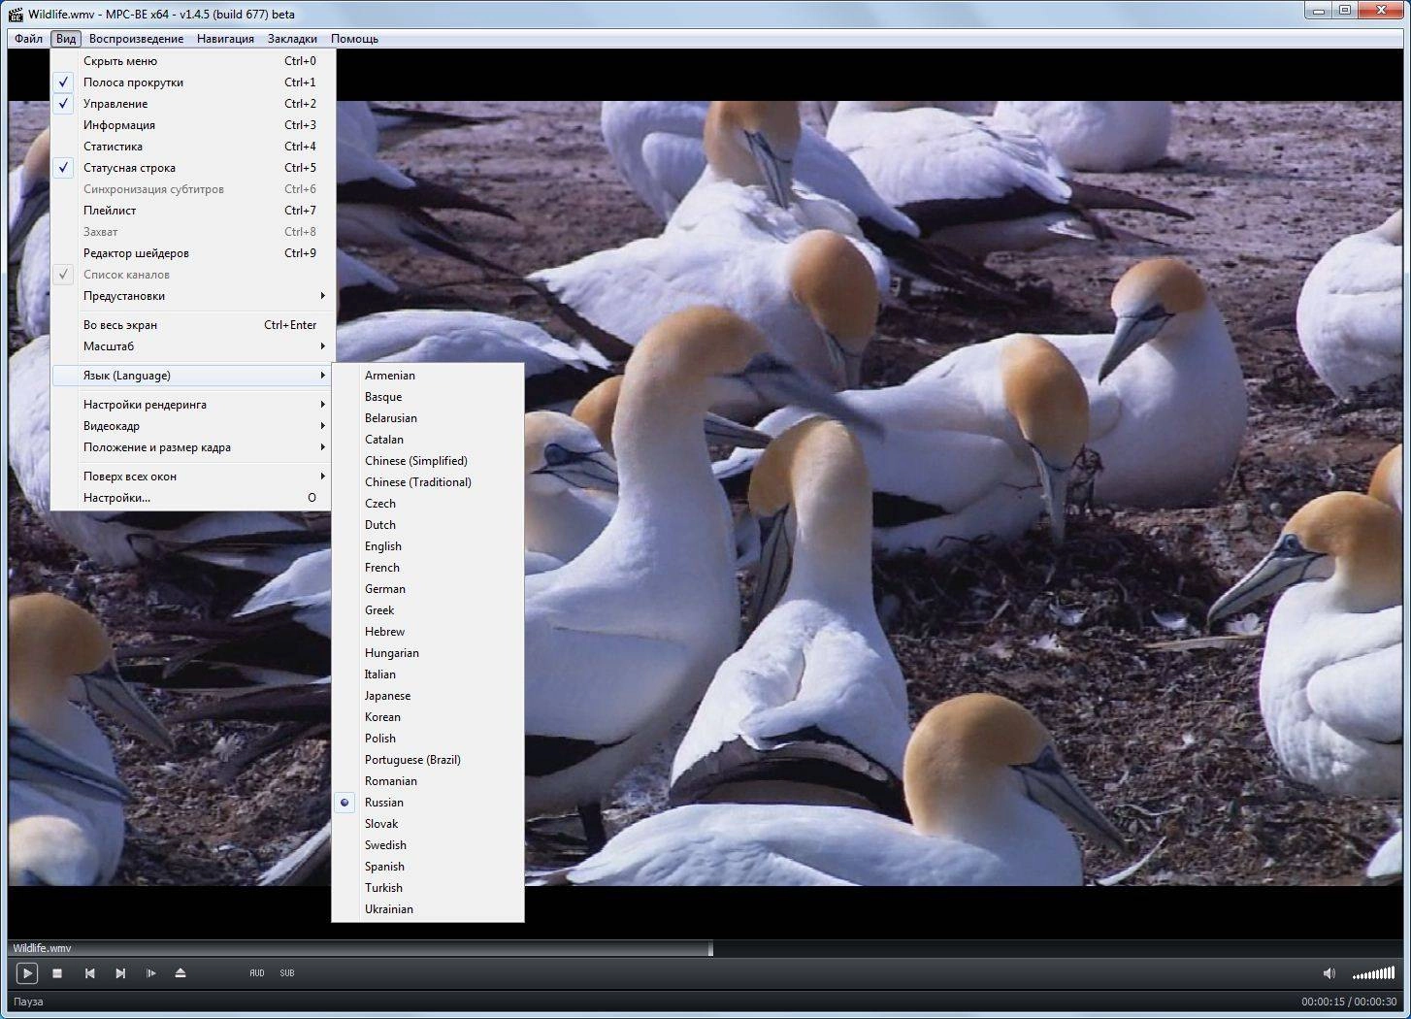
Task: Jump to next file button
Action: [120, 972]
